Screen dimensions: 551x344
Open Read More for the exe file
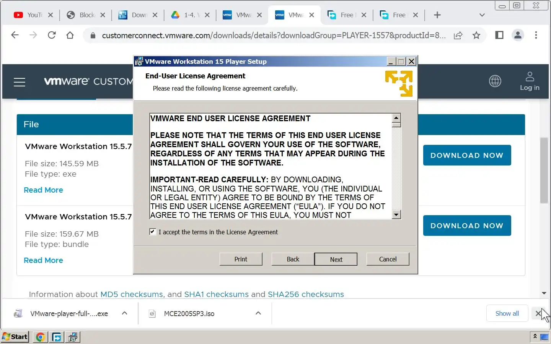point(43,190)
